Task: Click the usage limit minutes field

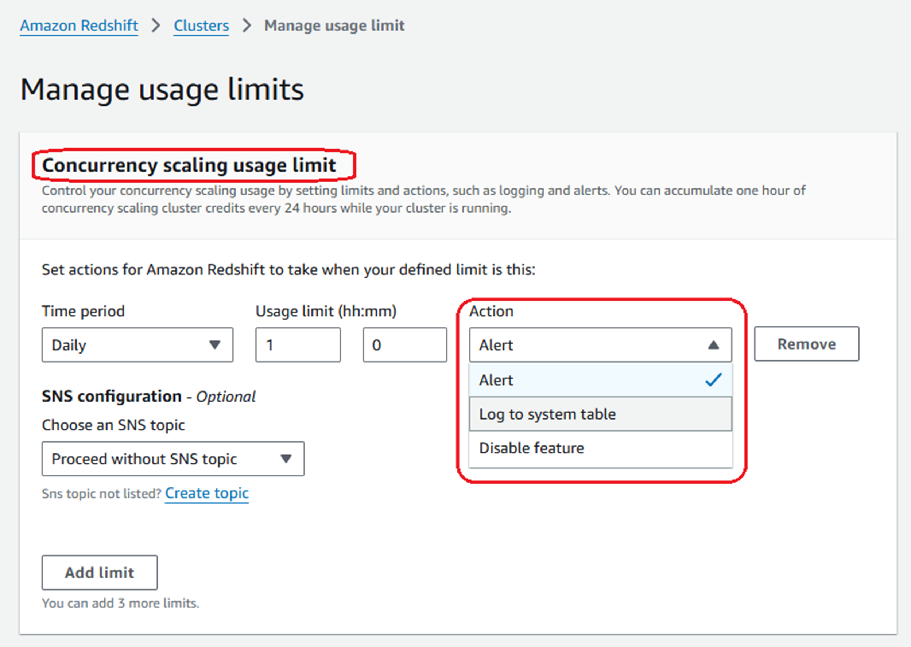Action: point(404,345)
